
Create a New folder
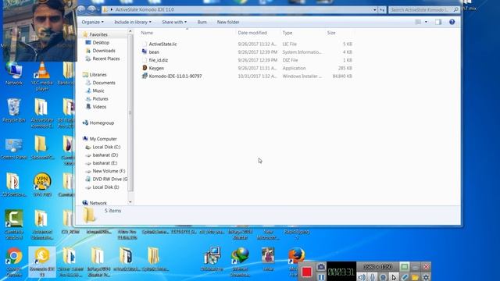tap(228, 22)
